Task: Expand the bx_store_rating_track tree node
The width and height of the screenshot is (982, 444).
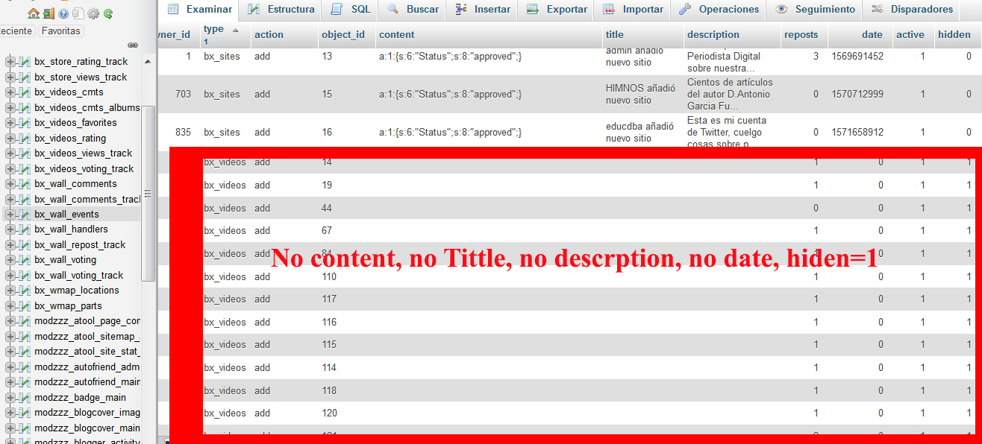Action: click(10, 62)
